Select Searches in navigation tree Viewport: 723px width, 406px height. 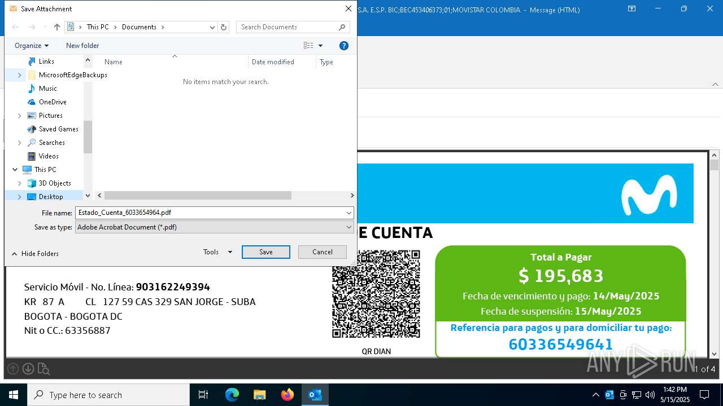[51, 143]
